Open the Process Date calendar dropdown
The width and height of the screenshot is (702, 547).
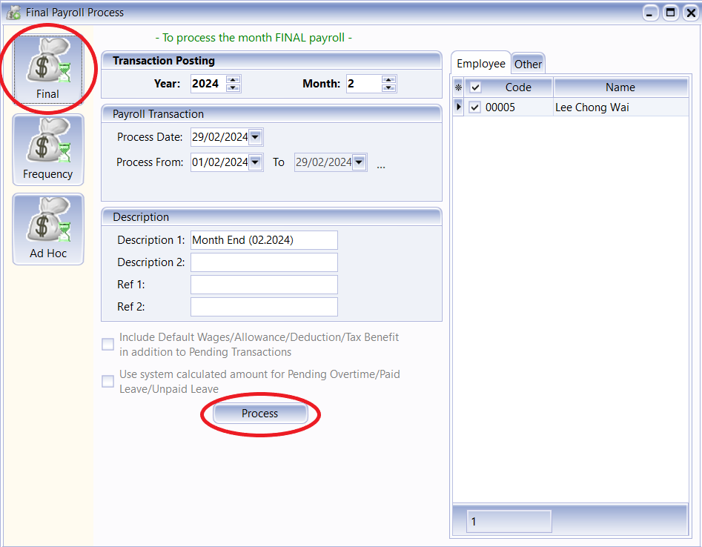(x=256, y=136)
